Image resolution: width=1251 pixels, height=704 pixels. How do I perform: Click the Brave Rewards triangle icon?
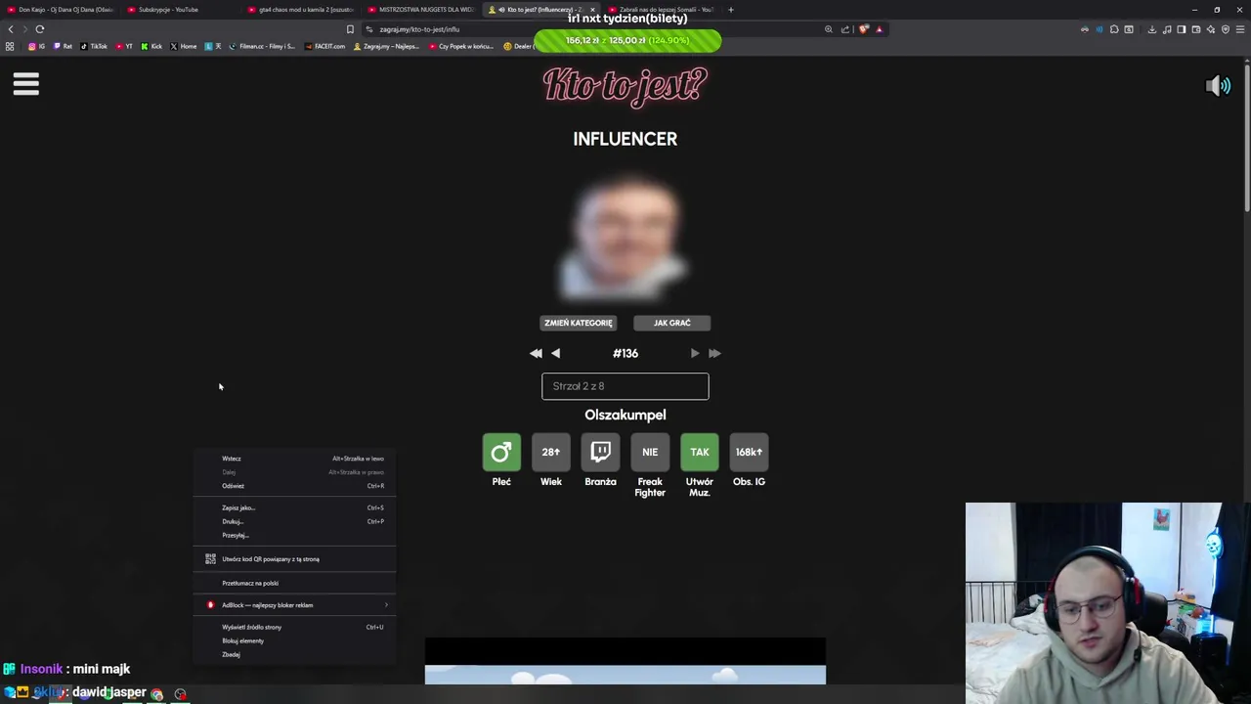[x=879, y=29]
